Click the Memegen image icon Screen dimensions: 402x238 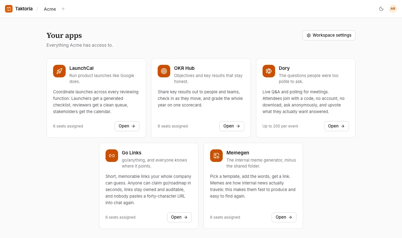[x=216, y=156]
